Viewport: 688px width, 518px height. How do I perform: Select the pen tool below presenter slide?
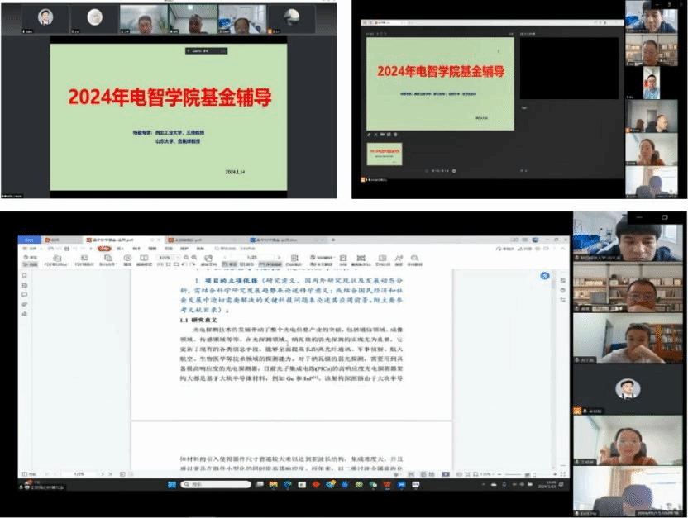point(370,134)
